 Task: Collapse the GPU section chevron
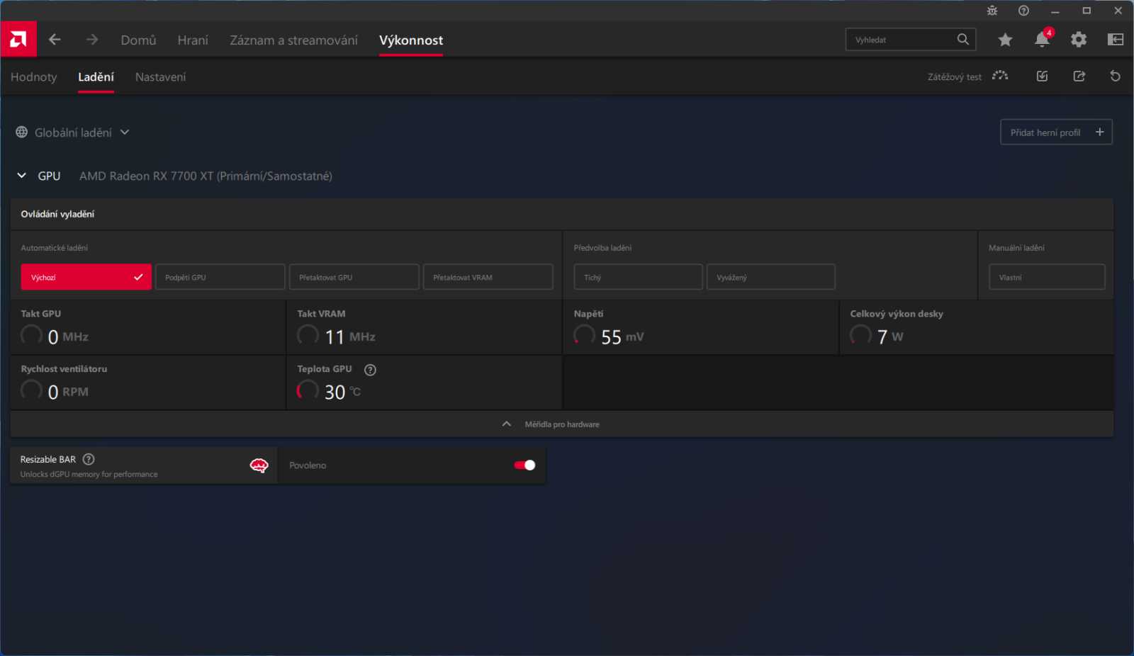(x=22, y=176)
